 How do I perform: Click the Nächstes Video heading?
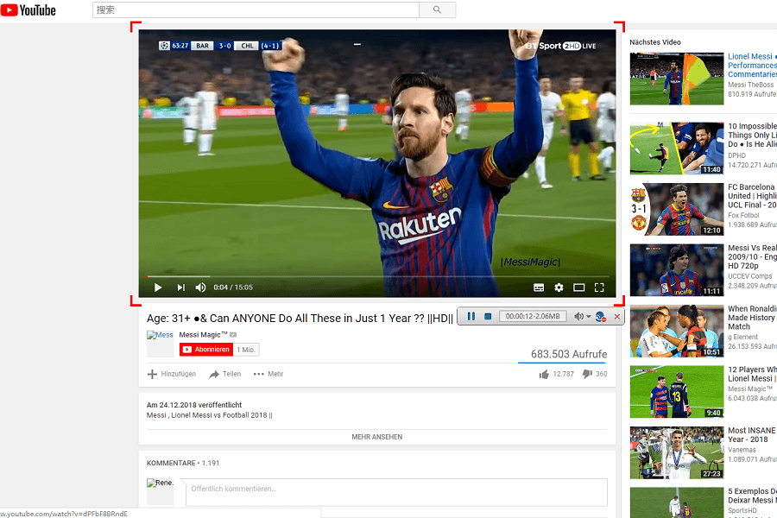point(655,42)
